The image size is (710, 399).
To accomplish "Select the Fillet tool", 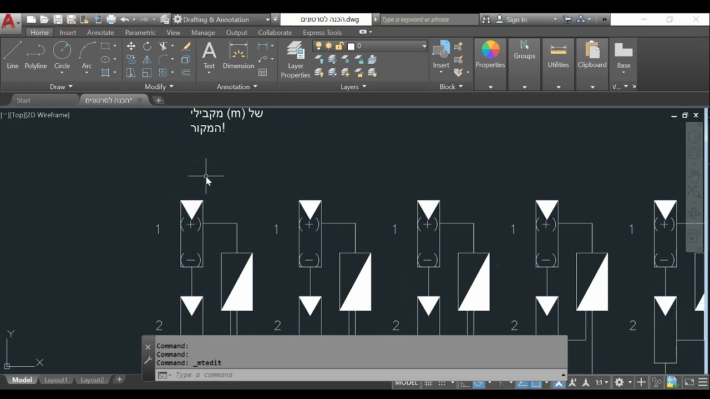I will point(163,59).
